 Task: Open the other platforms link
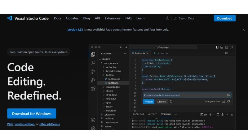pyautogui.click(x=50, y=124)
